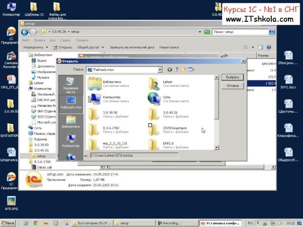Screen dimensions: 303x227
Task: Click the folder path input field
Action: [x=134, y=156]
